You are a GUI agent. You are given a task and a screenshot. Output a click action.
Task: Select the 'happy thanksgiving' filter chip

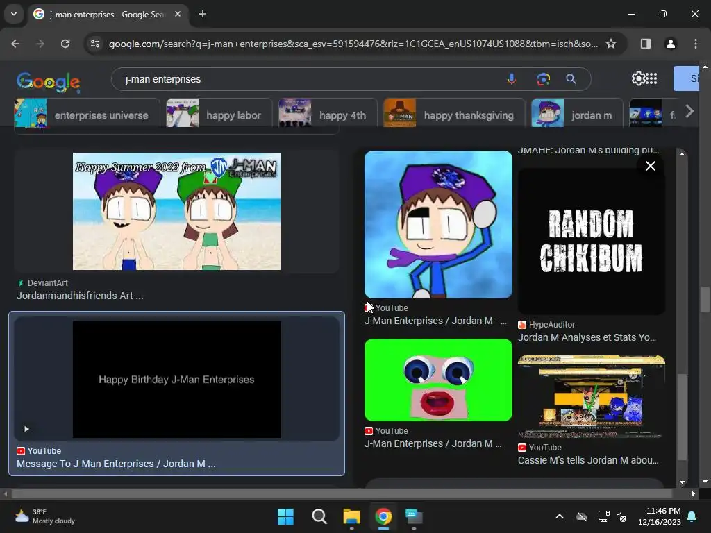(x=454, y=113)
